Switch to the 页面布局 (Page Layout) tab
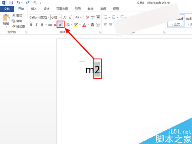This screenshot has height=144, width=192. point(62,9)
